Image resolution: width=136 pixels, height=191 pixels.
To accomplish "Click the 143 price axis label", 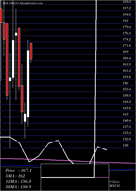I will 125,114.
